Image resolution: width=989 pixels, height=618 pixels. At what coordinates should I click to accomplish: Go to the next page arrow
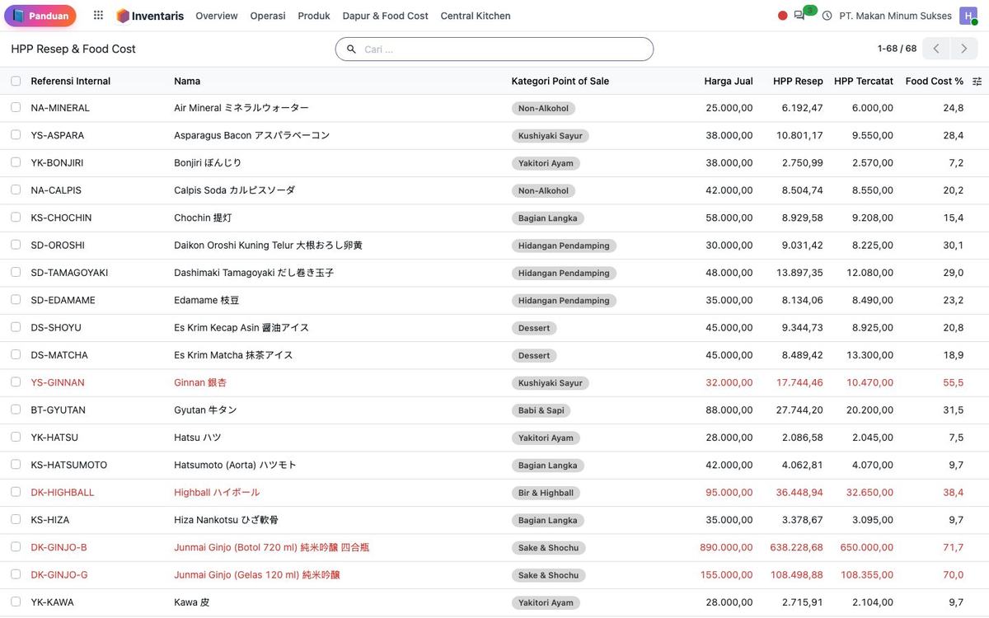click(964, 49)
